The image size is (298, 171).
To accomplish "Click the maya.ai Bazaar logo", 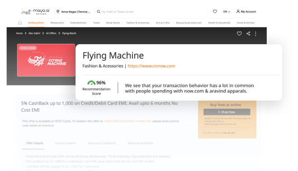I will [35, 12].
